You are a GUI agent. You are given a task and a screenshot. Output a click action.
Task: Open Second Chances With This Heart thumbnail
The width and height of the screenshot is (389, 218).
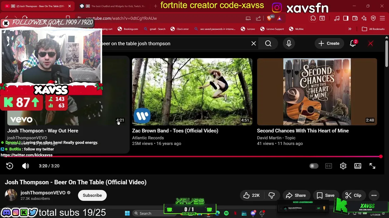coord(317,92)
